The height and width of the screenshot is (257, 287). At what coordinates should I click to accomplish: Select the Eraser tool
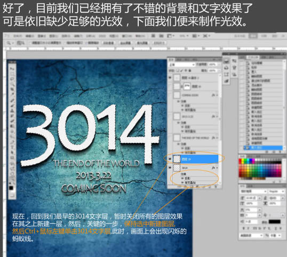coord(12,121)
